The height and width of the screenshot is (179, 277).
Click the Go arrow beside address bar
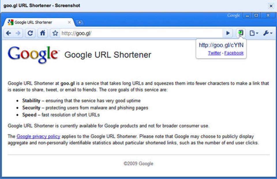pos(228,33)
